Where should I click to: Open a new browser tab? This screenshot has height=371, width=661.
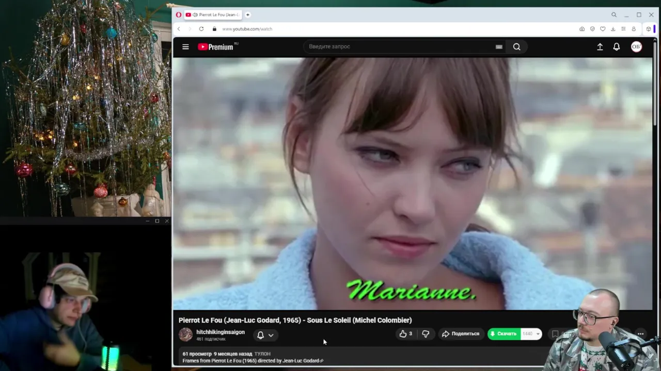248,14
